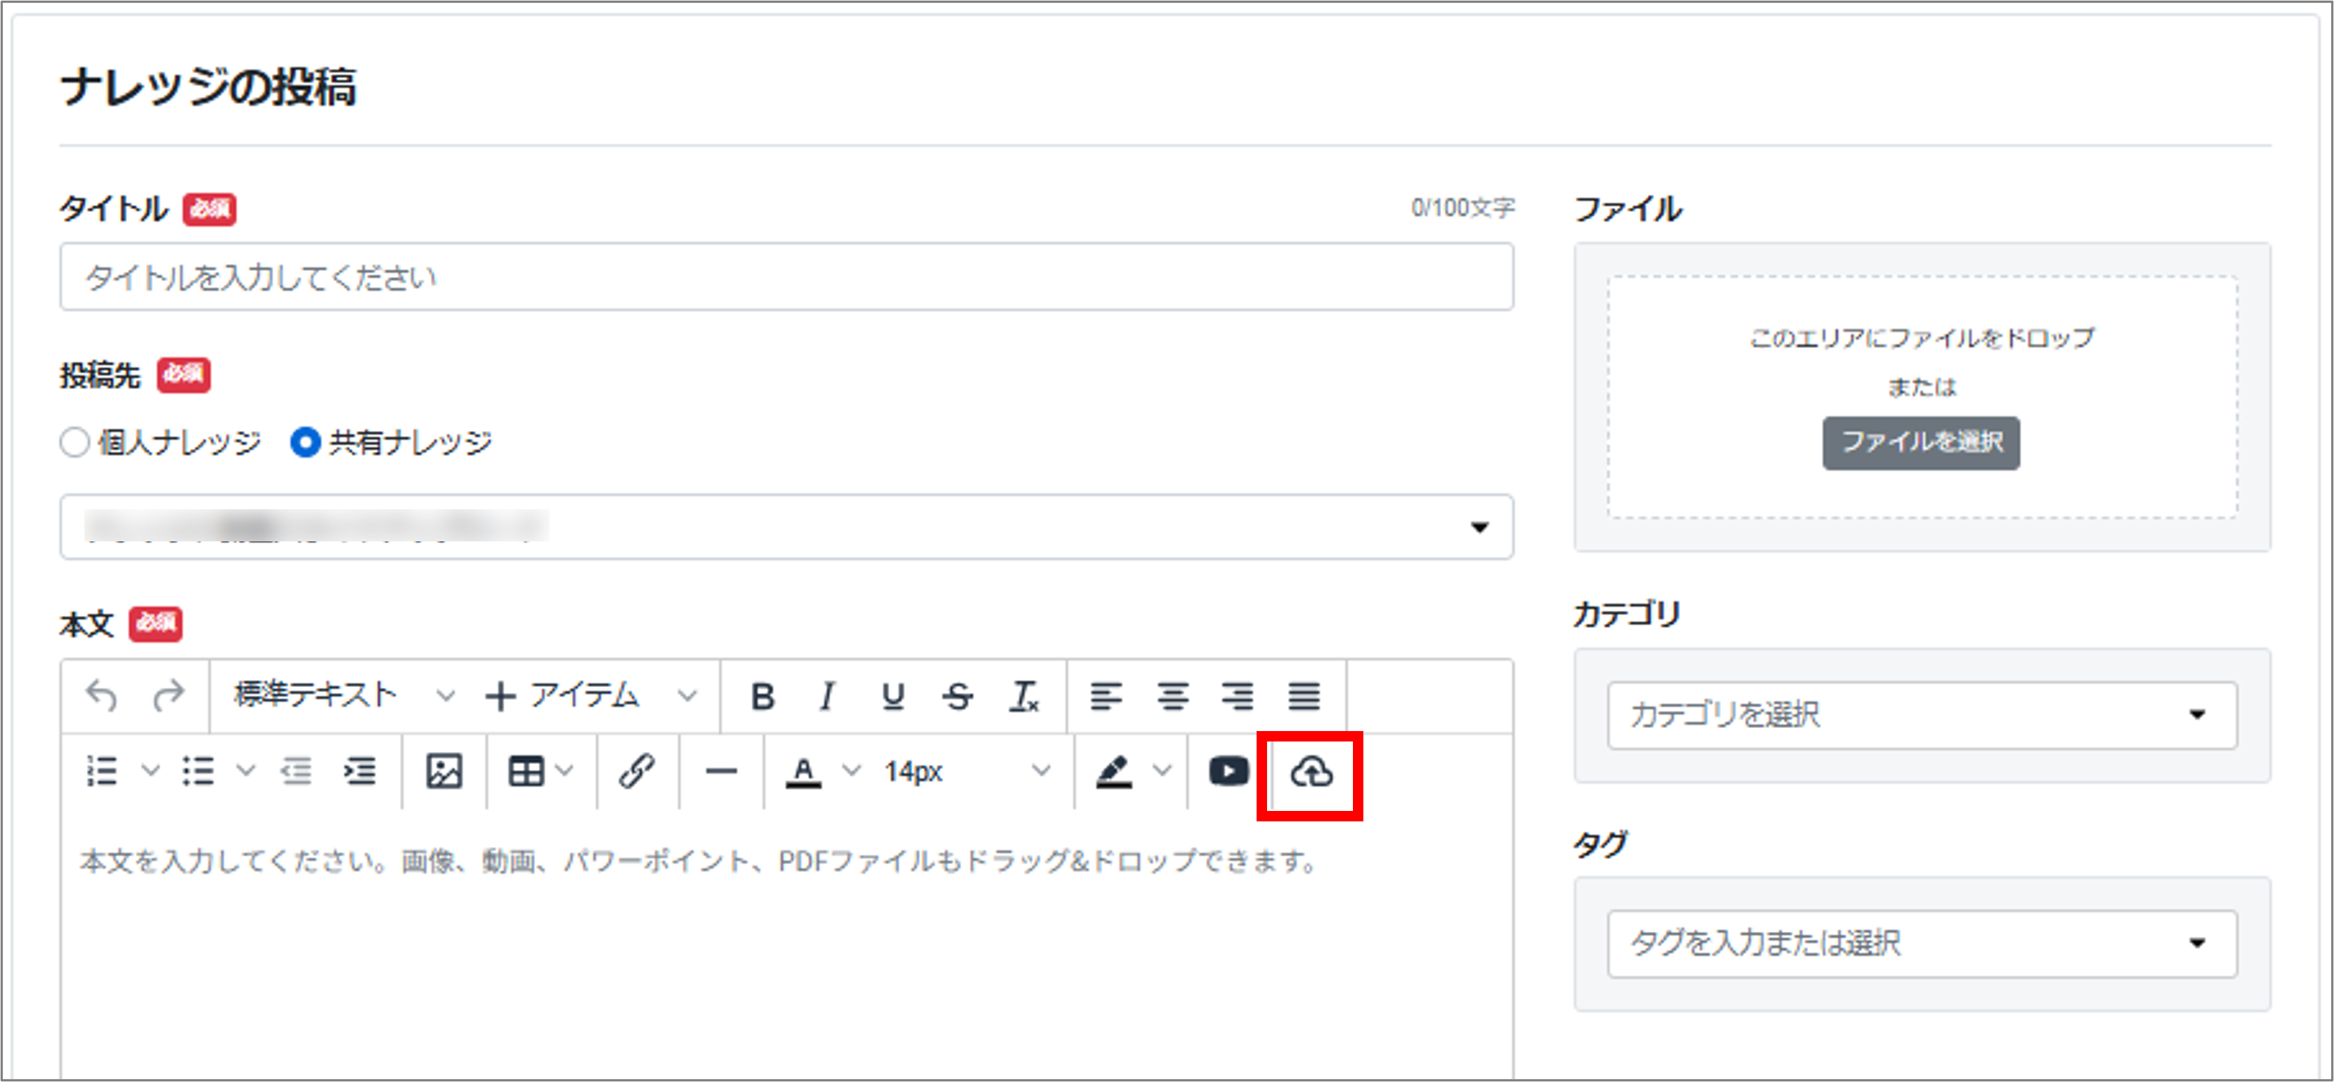Apply strikethrough formatting
2334x1082 pixels.
pos(958,696)
